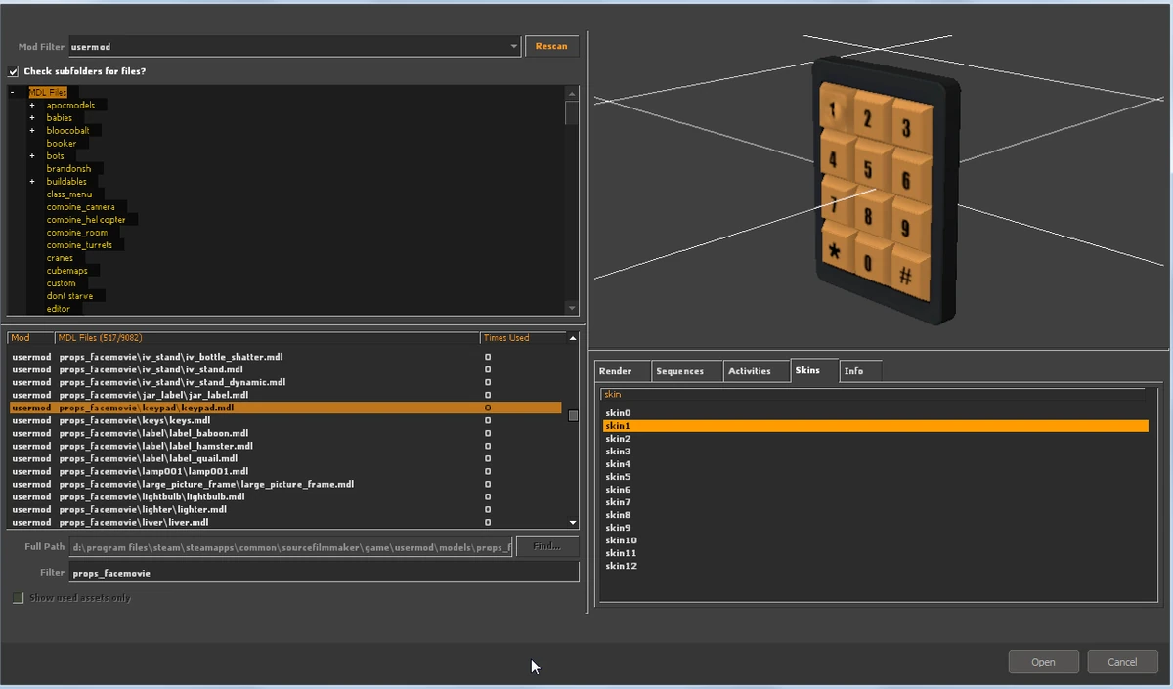Click the Find... button
This screenshot has width=1173, height=689.
(x=546, y=546)
